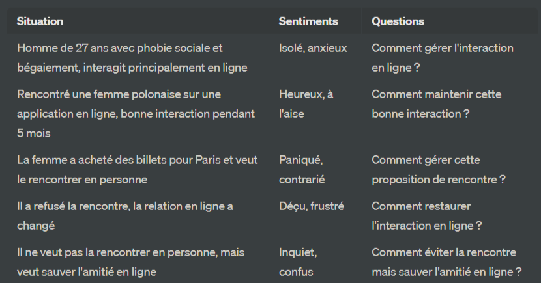Click the 'Isolé, anxieux' sentiment cell
Viewport: 541px width, 283px height.
coord(313,48)
